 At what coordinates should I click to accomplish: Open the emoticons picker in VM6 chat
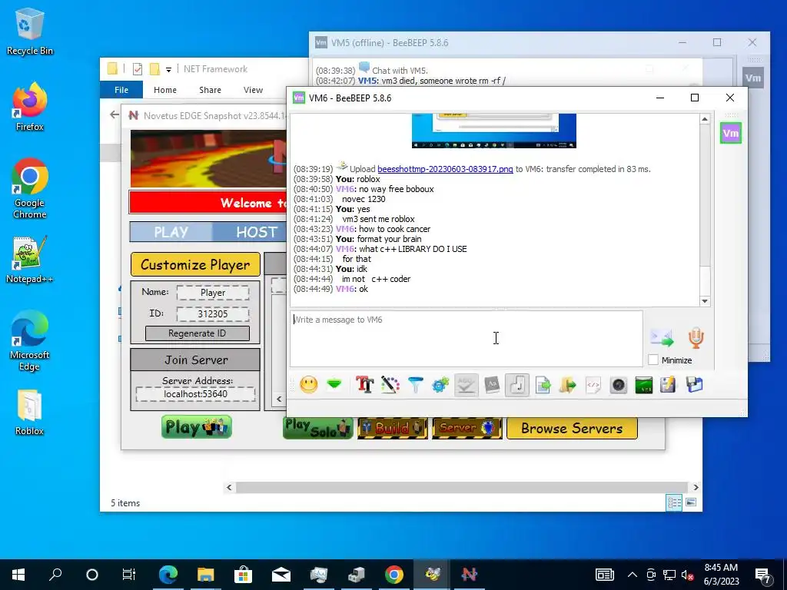pos(309,385)
